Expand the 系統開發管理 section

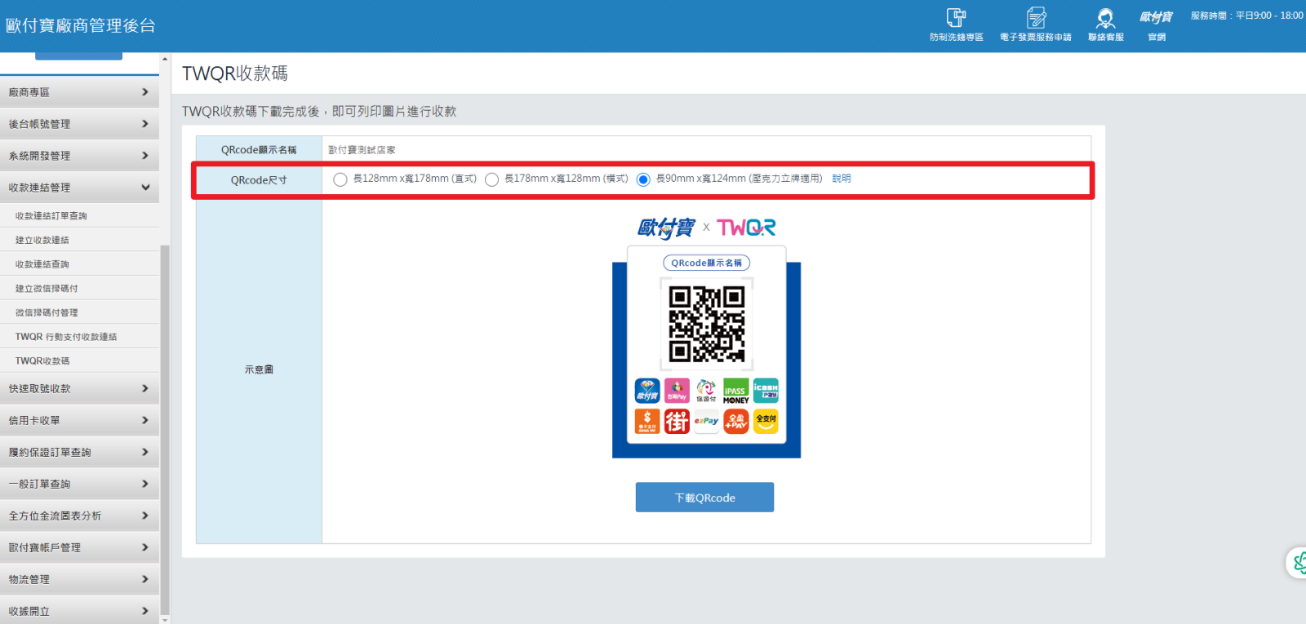[79, 156]
